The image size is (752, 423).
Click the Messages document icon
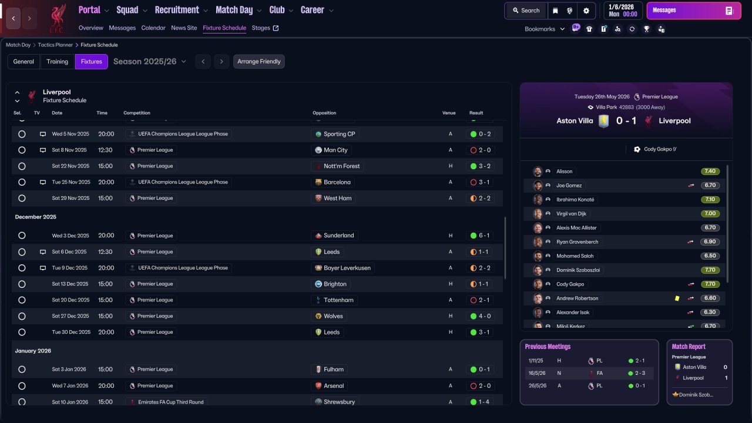pyautogui.click(x=729, y=11)
